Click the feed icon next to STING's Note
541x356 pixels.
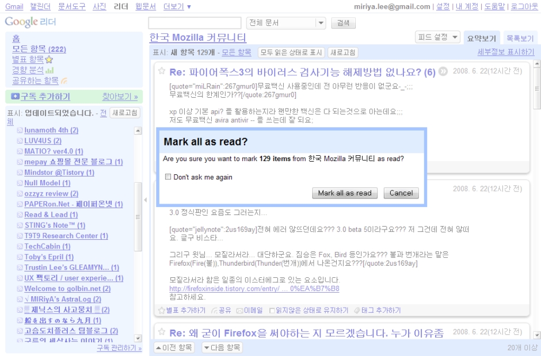click(x=20, y=225)
